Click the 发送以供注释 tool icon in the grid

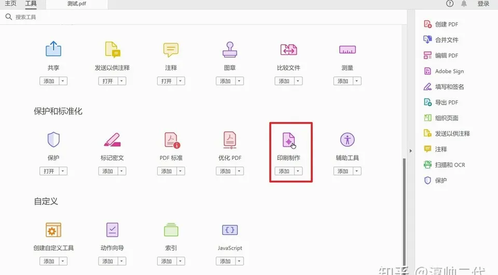(x=113, y=49)
